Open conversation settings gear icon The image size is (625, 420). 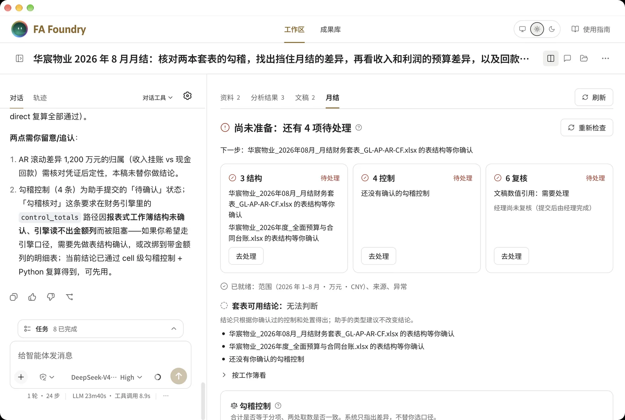pos(187,96)
